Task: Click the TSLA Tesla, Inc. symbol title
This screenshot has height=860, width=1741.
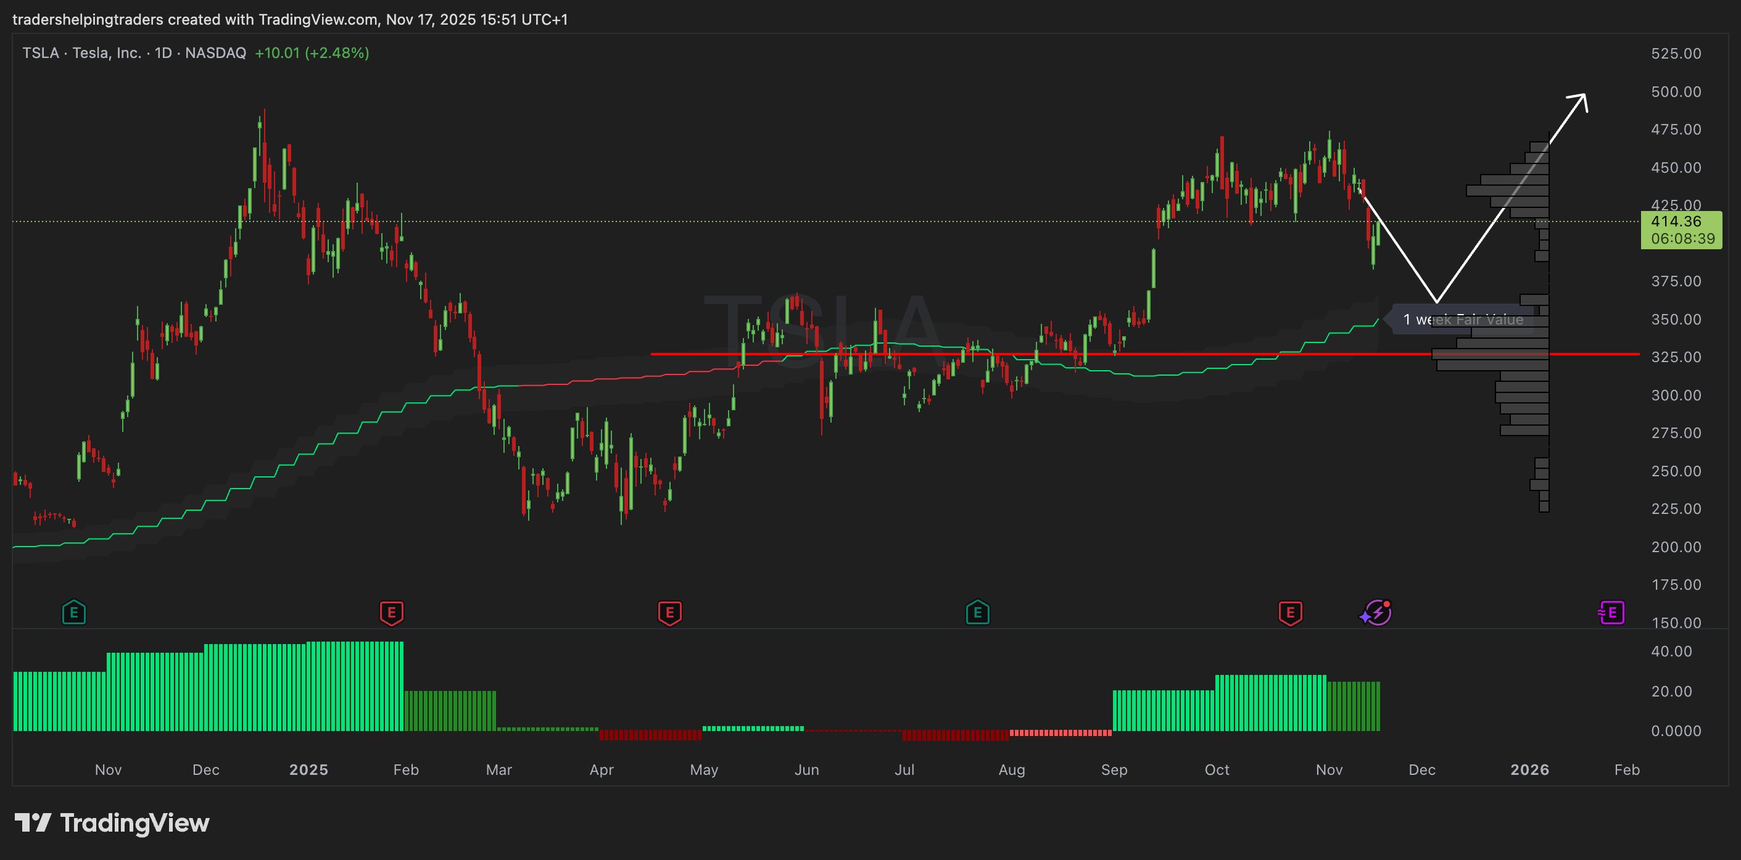Action: [x=81, y=52]
